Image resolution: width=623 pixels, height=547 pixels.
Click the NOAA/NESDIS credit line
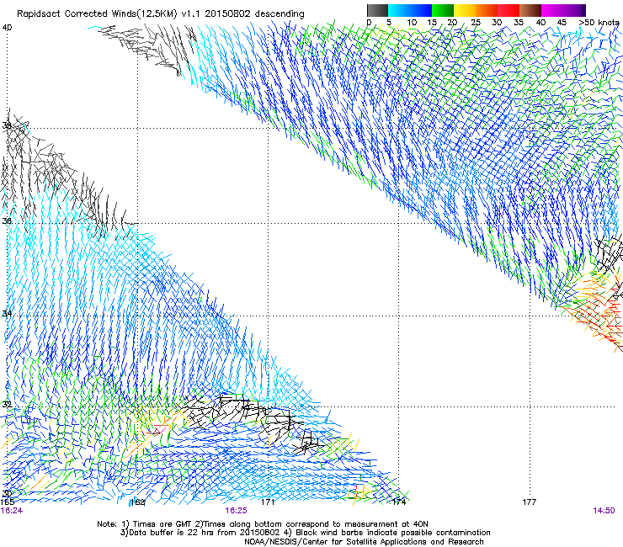[x=364, y=542]
